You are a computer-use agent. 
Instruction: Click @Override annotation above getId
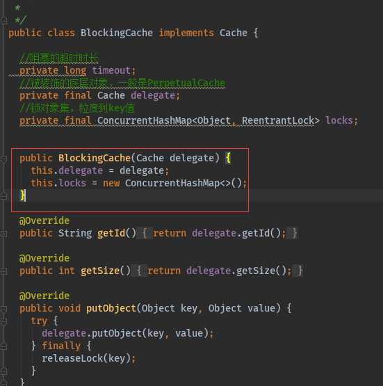44,220
